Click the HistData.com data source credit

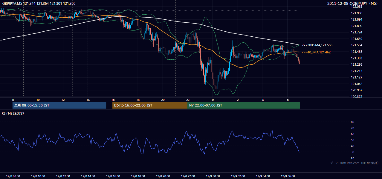(354, 163)
